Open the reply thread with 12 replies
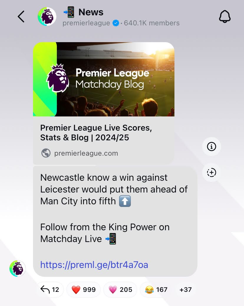 [x=50, y=289]
